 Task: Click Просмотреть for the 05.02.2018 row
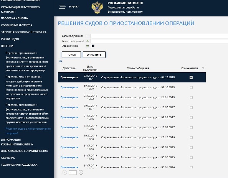coord(69,97)
